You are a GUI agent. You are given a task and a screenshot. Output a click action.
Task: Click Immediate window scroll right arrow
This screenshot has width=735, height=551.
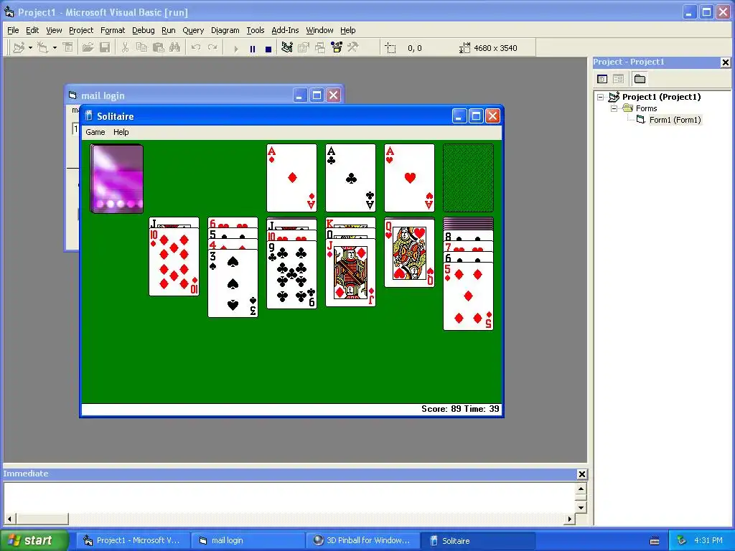[x=569, y=519]
